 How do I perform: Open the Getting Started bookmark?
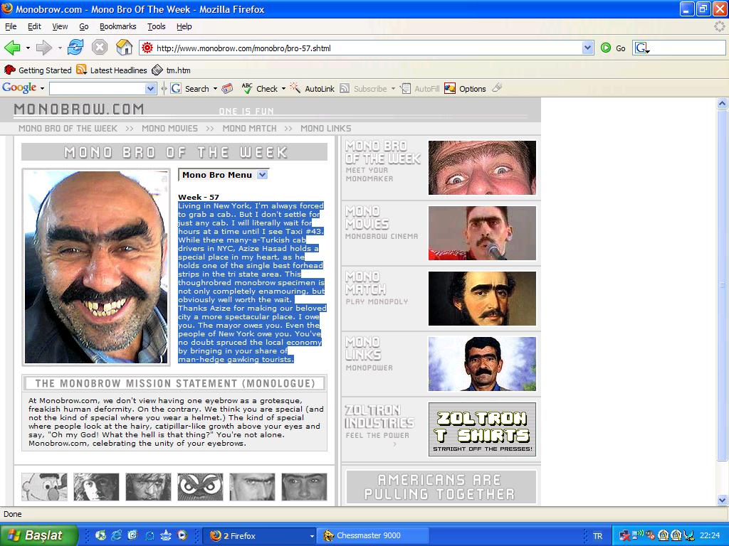click(38, 70)
